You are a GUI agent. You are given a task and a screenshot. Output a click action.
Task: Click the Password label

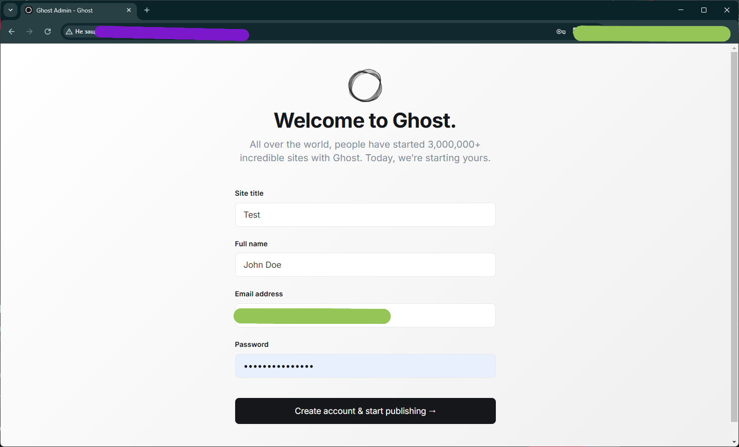click(252, 344)
